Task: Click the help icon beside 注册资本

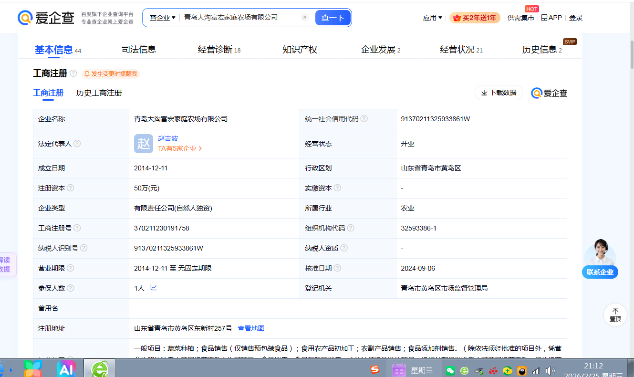Action: (71, 188)
